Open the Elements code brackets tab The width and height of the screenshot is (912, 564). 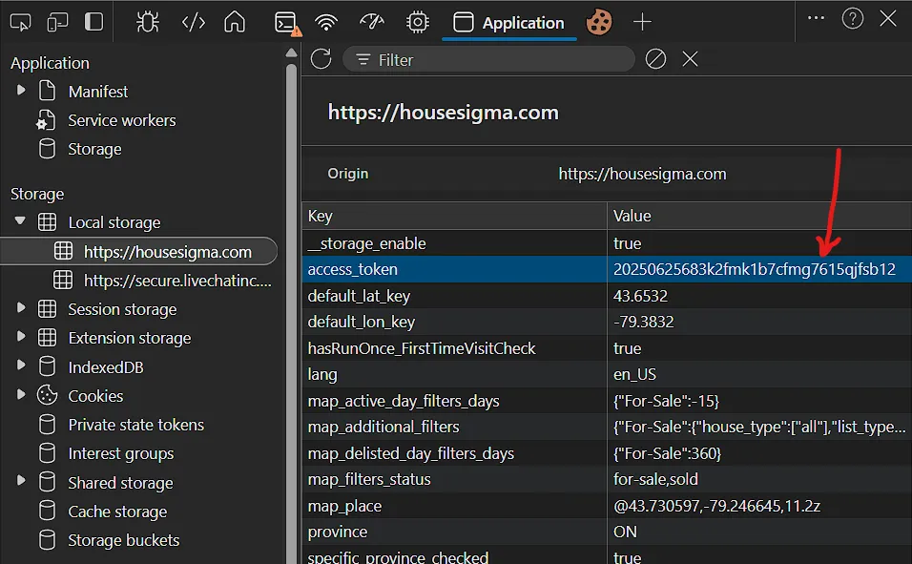(x=193, y=22)
